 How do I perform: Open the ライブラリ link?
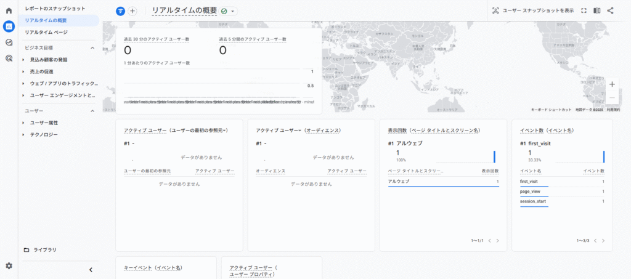[x=44, y=249]
